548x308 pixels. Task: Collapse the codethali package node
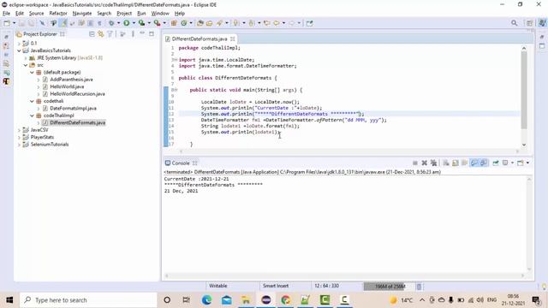point(33,101)
